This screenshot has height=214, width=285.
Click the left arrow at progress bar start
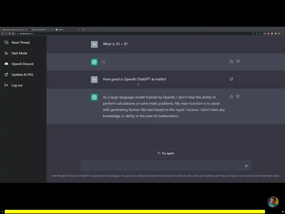coord(2,212)
